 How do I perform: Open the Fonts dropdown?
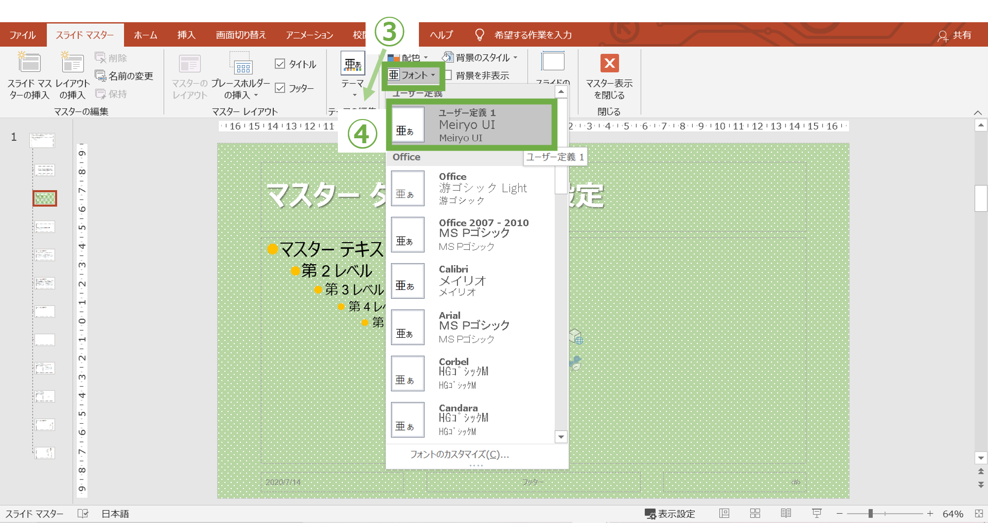412,75
